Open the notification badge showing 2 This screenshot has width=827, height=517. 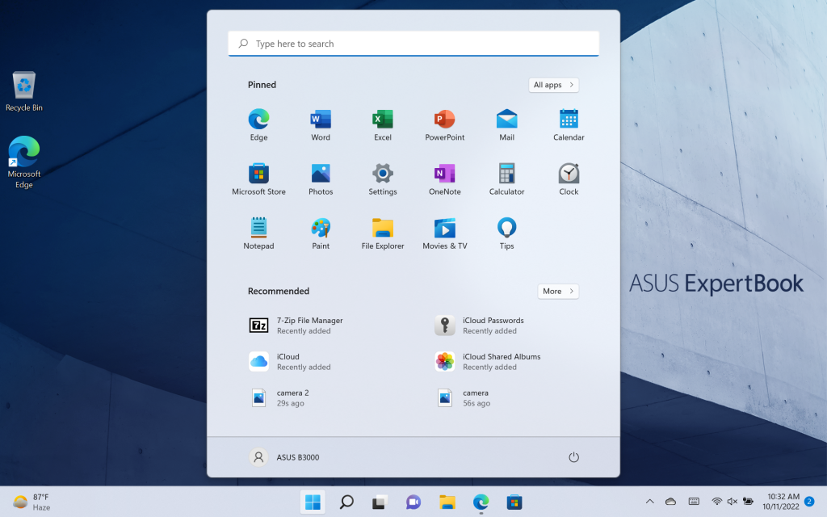tap(809, 502)
